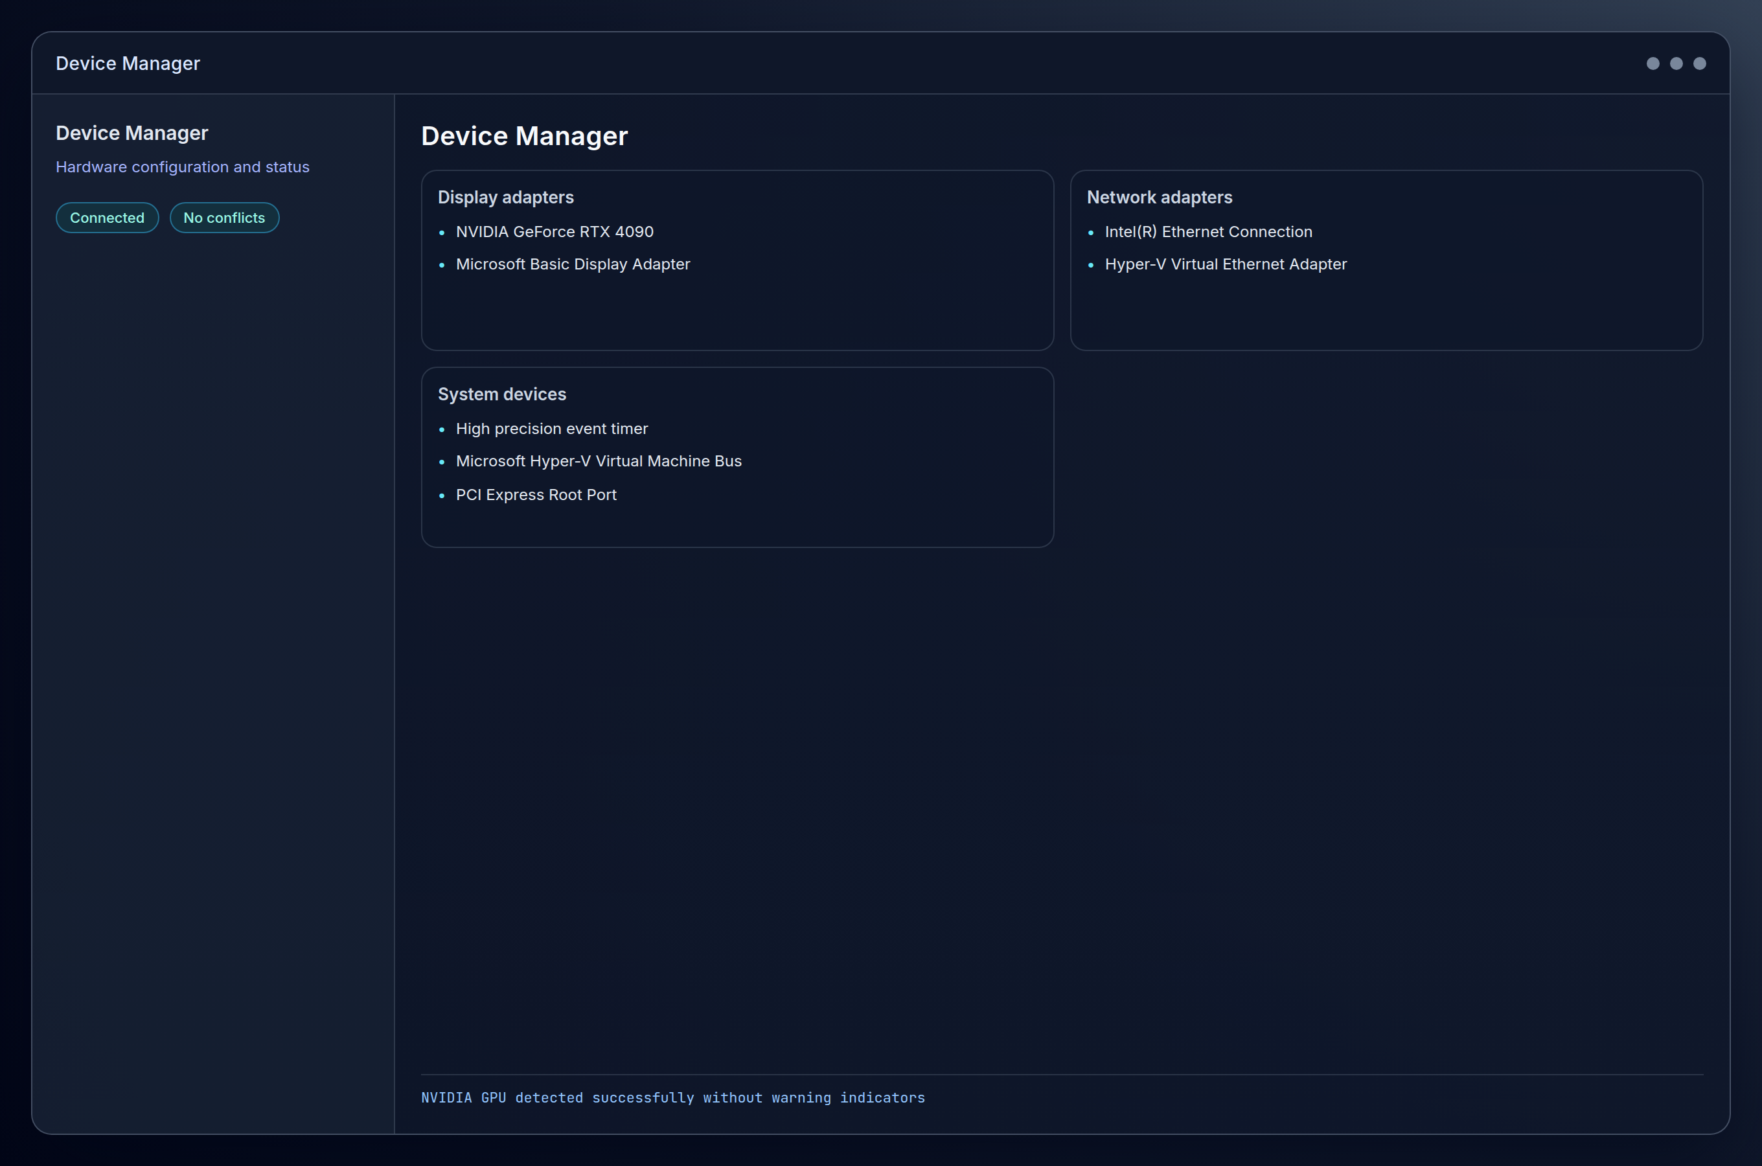Open Hardware configuration and status
This screenshot has height=1166, width=1762.
(x=182, y=166)
